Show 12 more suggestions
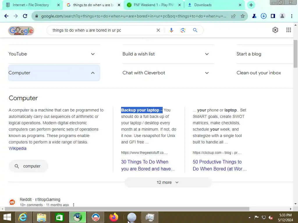 click(x=168, y=182)
